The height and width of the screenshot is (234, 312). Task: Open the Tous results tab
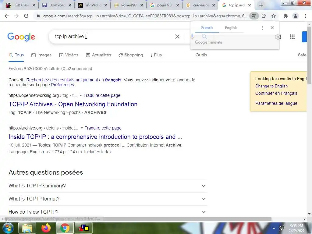(x=16, y=55)
